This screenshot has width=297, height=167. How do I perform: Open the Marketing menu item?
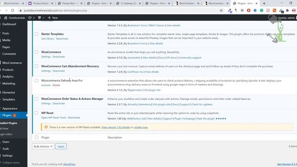point(9,83)
